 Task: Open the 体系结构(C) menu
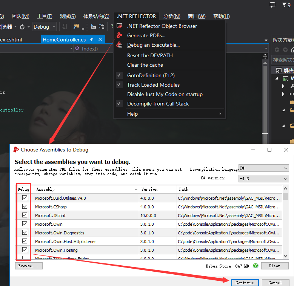pyautogui.click(x=96, y=16)
